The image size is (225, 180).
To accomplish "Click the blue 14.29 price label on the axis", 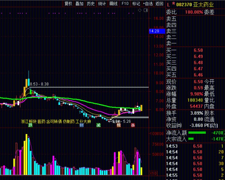I will click(x=155, y=31).
